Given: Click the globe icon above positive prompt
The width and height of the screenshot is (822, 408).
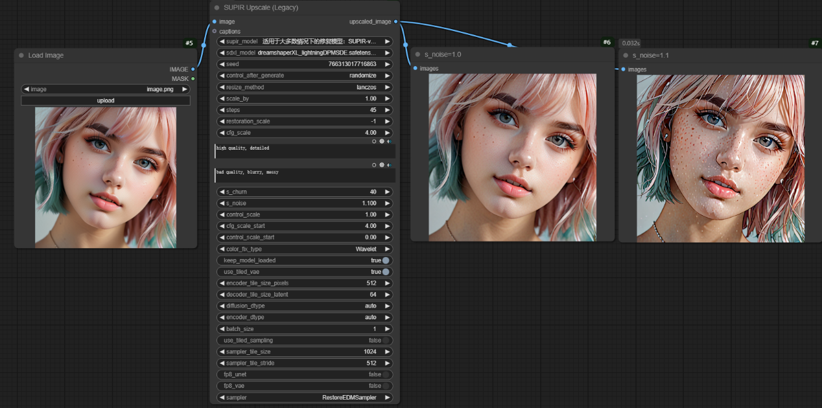Looking at the screenshot, I should click(x=382, y=141).
